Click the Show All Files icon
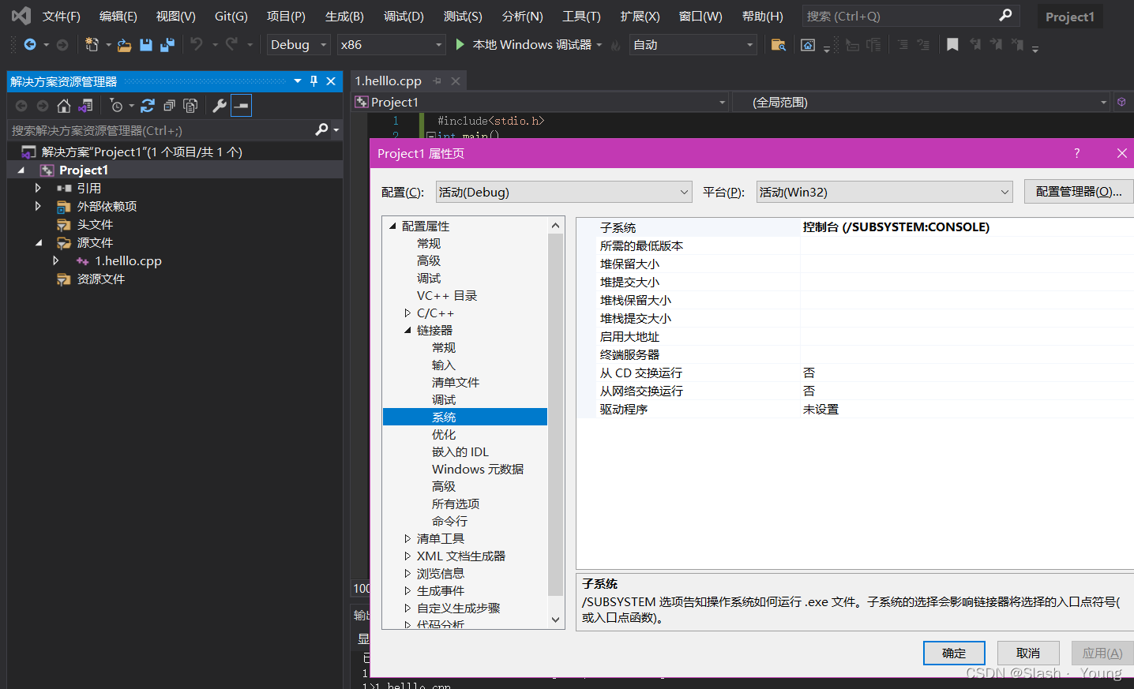The width and height of the screenshot is (1134, 689). [190, 106]
